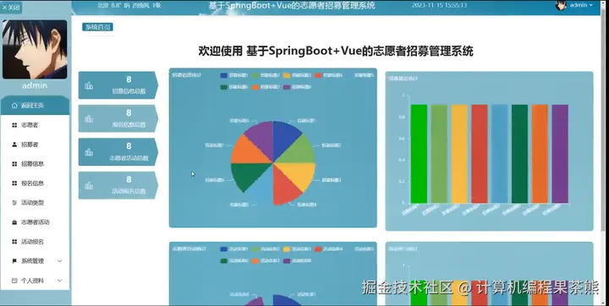Click the orange slice of top pie chart
Image resolution: width=609 pixels, height=306 pixels.
(247, 152)
